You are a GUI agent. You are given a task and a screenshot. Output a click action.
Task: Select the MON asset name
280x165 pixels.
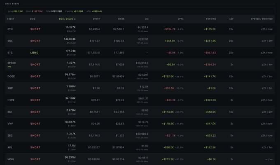11,159
